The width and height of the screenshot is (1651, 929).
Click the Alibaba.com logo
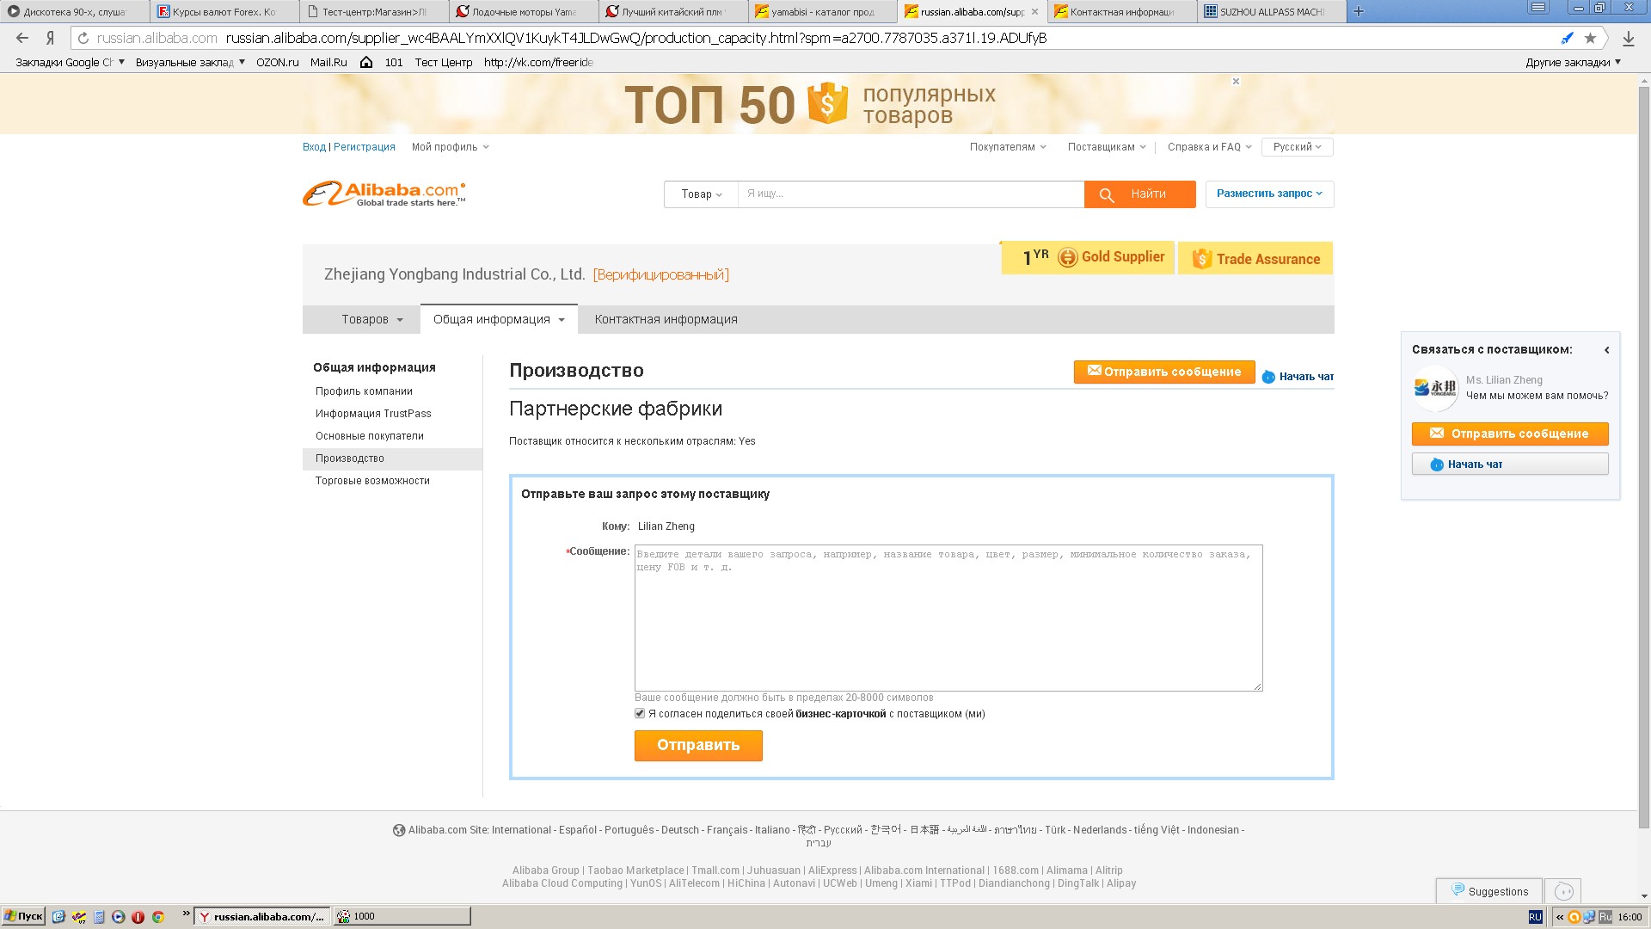384,194
